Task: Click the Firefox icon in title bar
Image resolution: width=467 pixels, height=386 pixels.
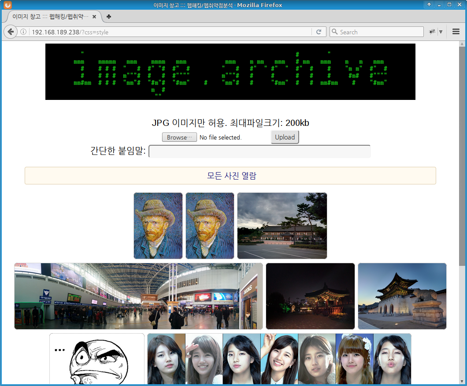Action: pos(7,5)
